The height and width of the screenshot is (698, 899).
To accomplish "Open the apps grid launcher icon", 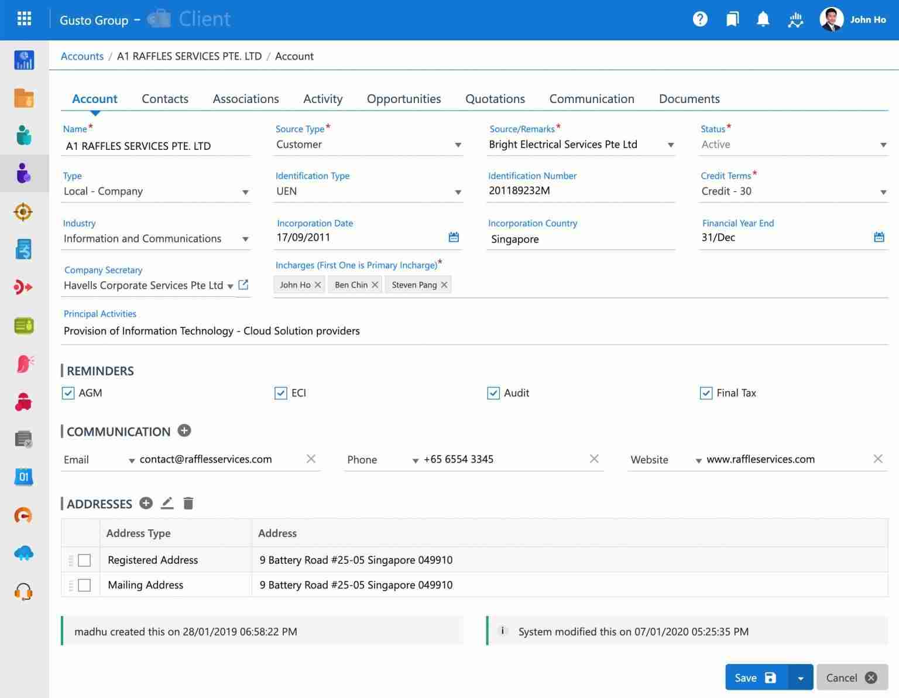I will tap(24, 19).
